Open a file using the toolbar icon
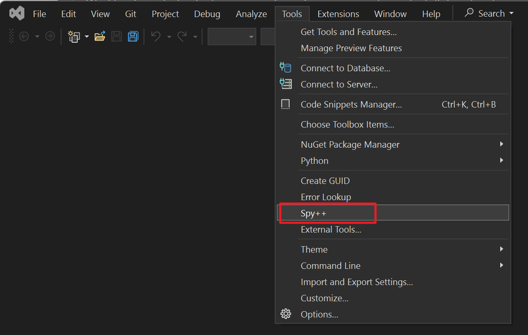The height and width of the screenshot is (335, 528). click(101, 36)
